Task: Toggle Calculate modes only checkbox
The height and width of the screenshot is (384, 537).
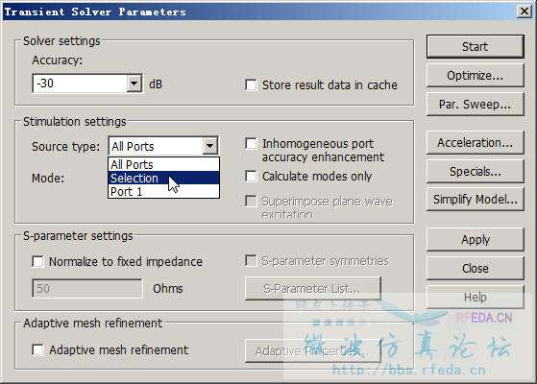Action: (251, 177)
